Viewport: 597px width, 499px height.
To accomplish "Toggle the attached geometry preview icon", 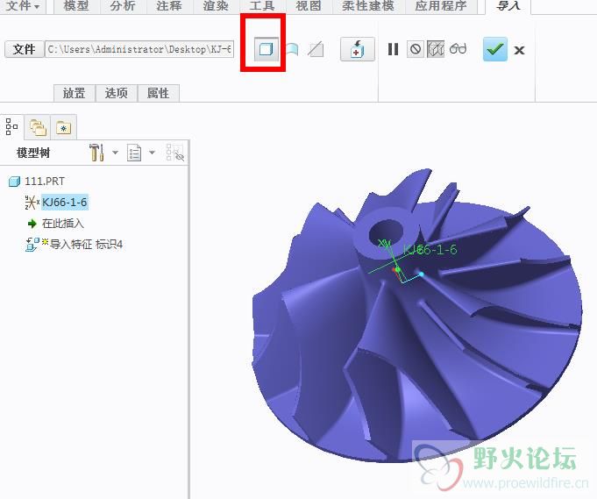I will pyautogui.click(x=436, y=49).
